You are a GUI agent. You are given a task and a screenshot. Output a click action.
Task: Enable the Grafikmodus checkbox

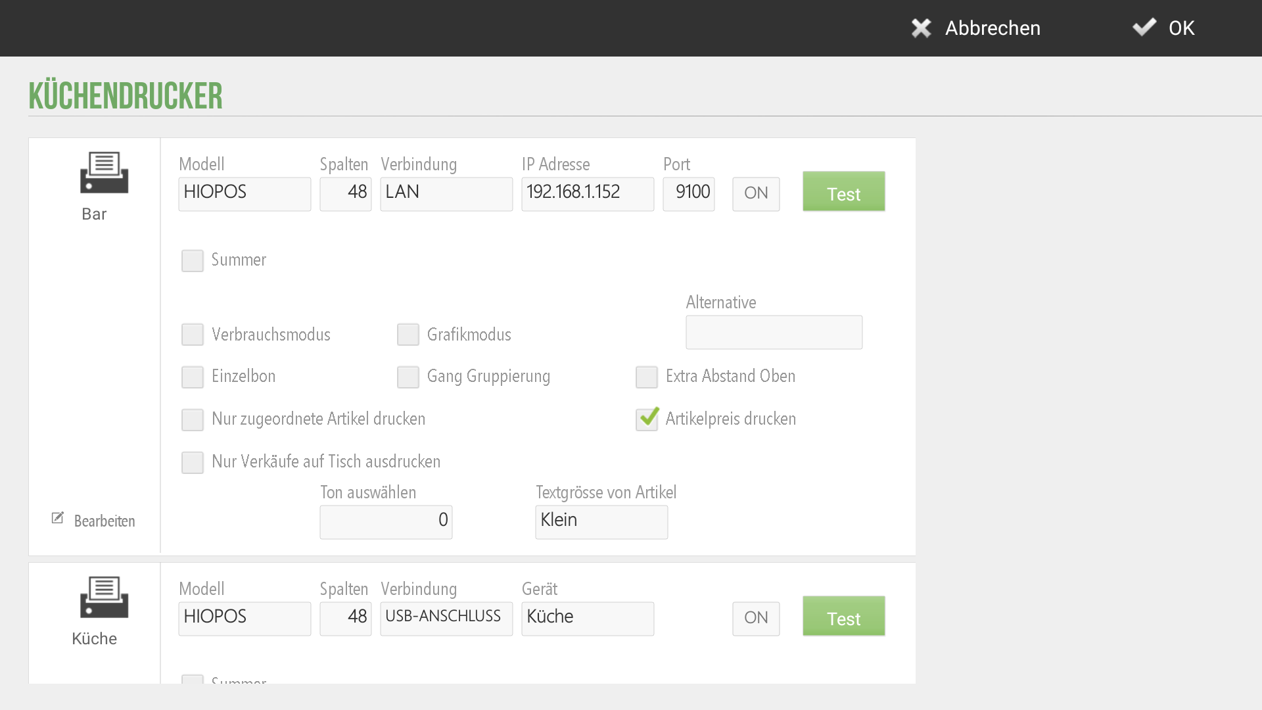pyautogui.click(x=408, y=335)
